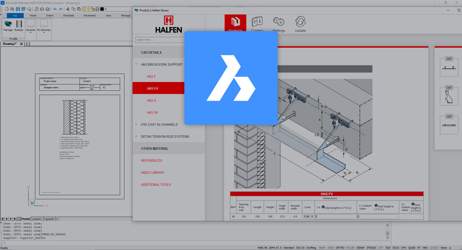Viewport: 462px width, 250px height.
Task: Open the My libraries dropdown
Action: pos(44,26)
